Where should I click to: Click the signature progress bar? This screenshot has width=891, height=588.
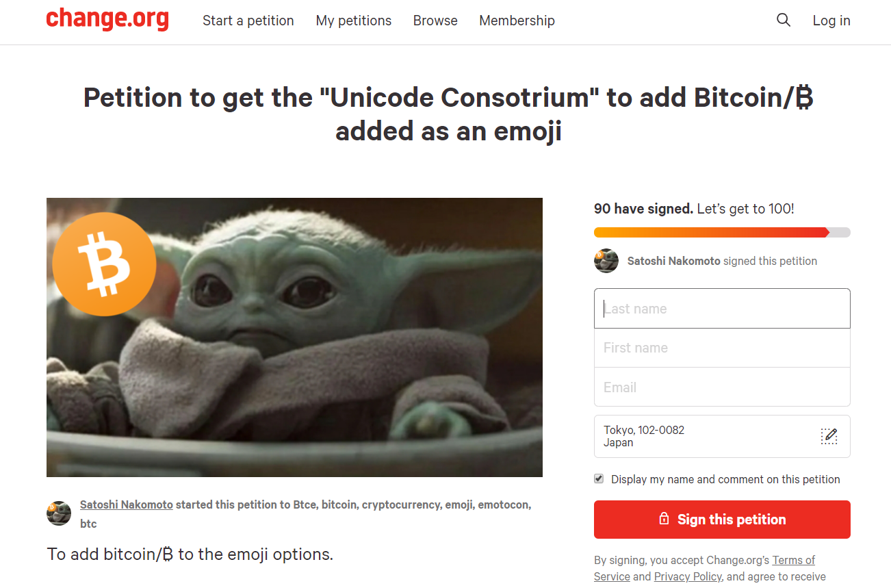click(x=722, y=233)
